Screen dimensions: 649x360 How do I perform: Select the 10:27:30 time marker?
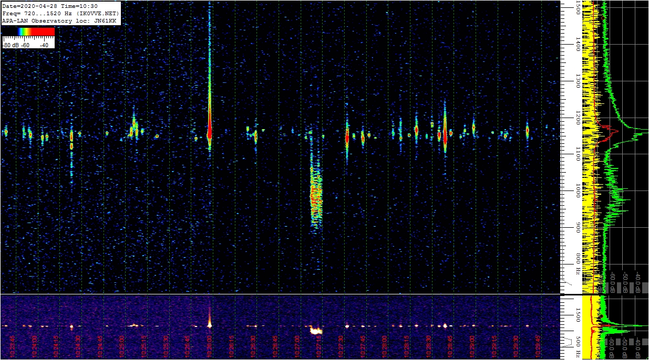tap(341, 346)
